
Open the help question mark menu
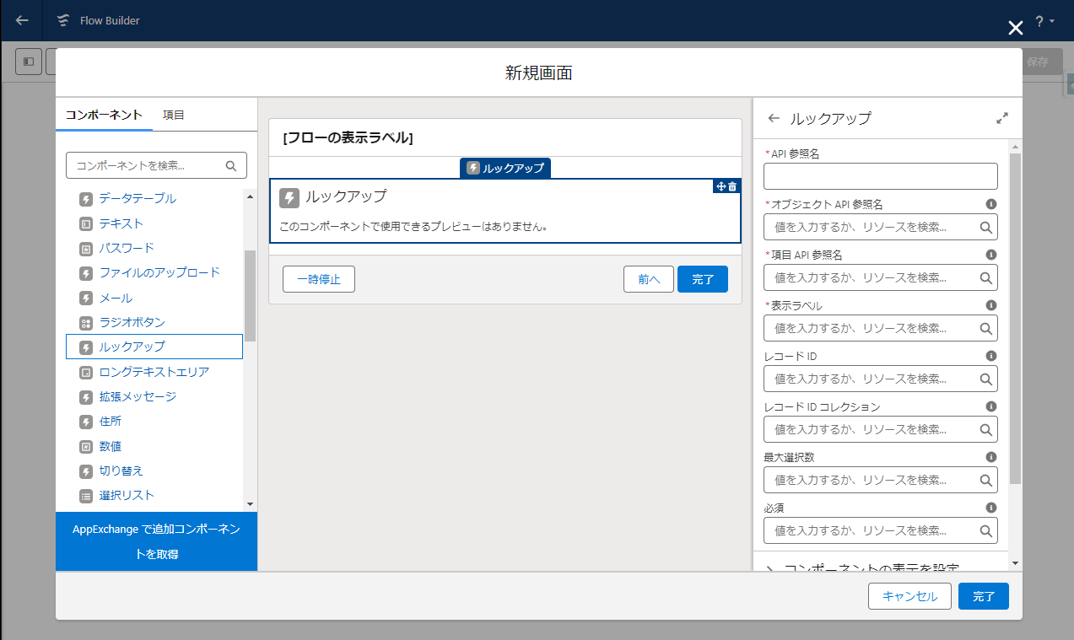pos(1044,21)
